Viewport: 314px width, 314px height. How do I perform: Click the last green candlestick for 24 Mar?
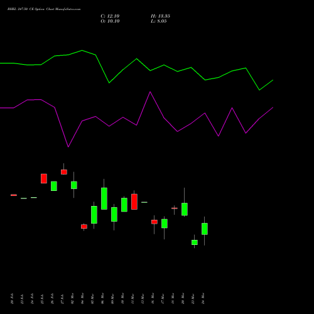click(205, 229)
